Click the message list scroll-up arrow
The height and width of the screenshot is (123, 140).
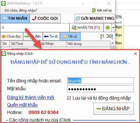113,43
